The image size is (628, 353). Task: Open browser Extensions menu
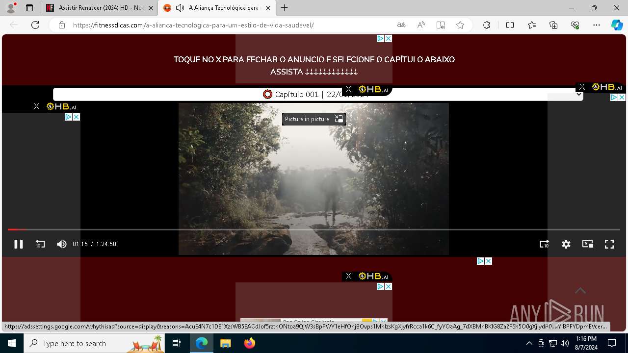click(486, 25)
